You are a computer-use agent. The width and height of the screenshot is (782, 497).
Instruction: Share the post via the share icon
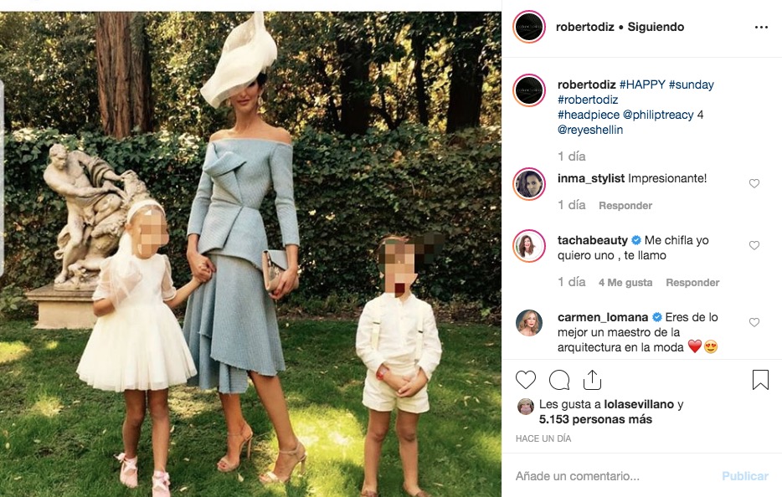click(x=592, y=380)
